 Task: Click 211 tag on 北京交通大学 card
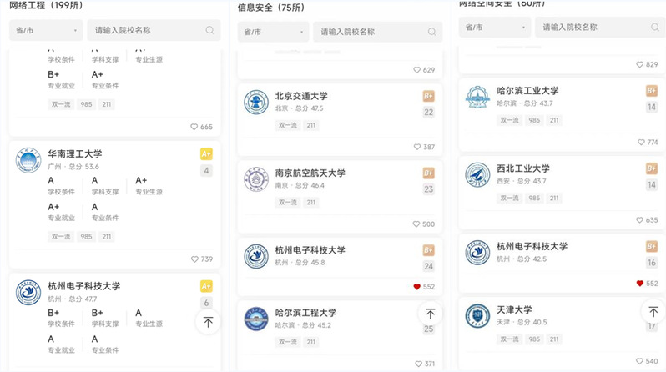311,125
